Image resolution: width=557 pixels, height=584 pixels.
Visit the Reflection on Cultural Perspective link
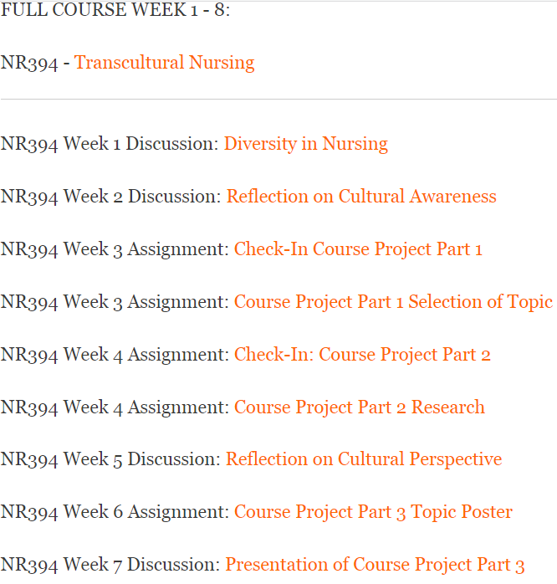(364, 459)
